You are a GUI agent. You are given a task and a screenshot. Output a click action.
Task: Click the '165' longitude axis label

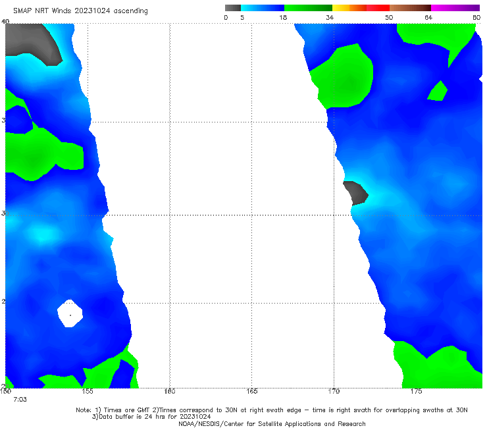click(251, 391)
